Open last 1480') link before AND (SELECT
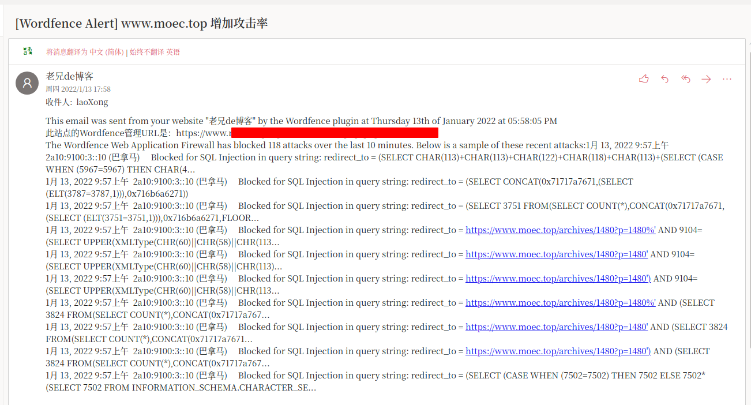 pos(558,351)
